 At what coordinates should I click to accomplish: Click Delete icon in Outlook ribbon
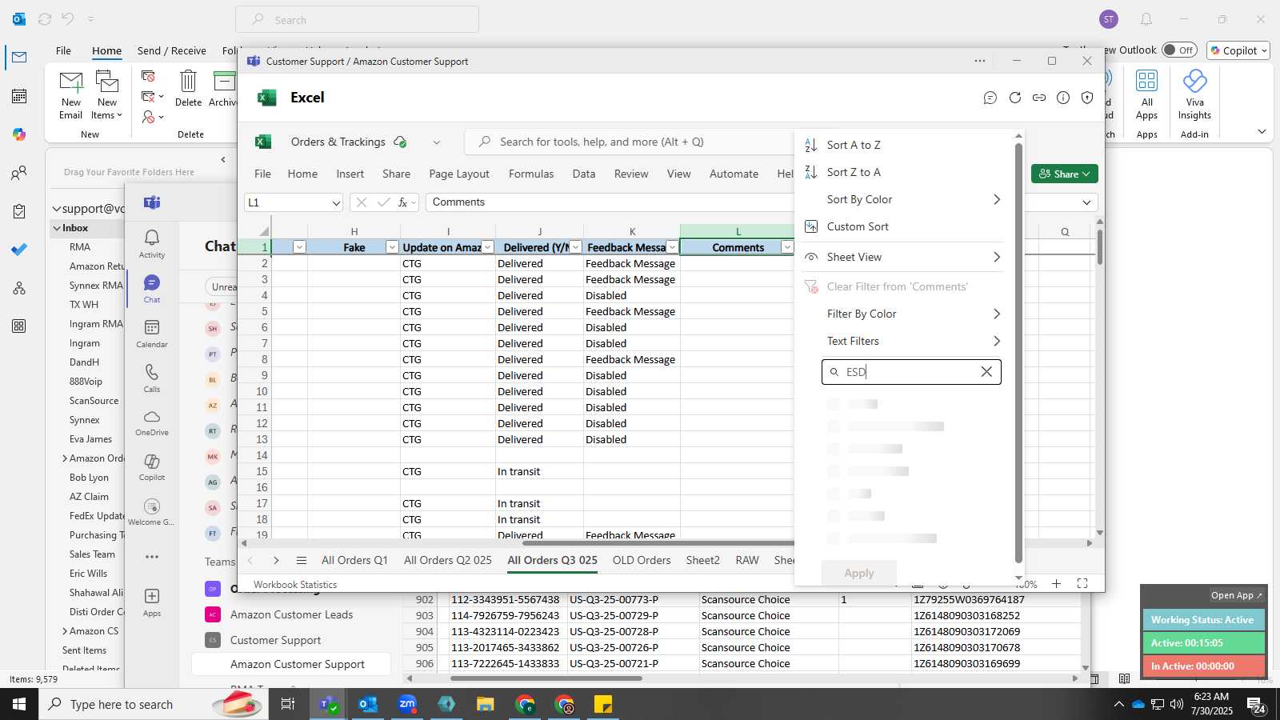188,88
